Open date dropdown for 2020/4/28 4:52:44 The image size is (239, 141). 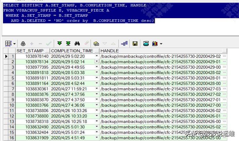(x=97, y=83)
